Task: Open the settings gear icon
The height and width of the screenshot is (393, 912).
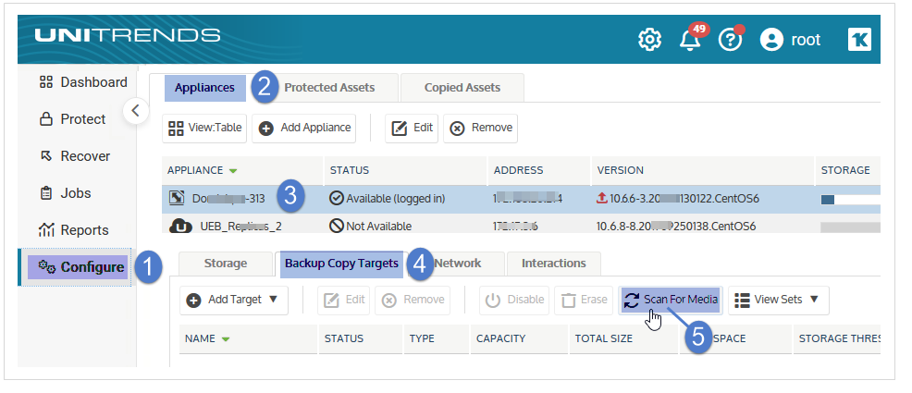Action: click(649, 40)
